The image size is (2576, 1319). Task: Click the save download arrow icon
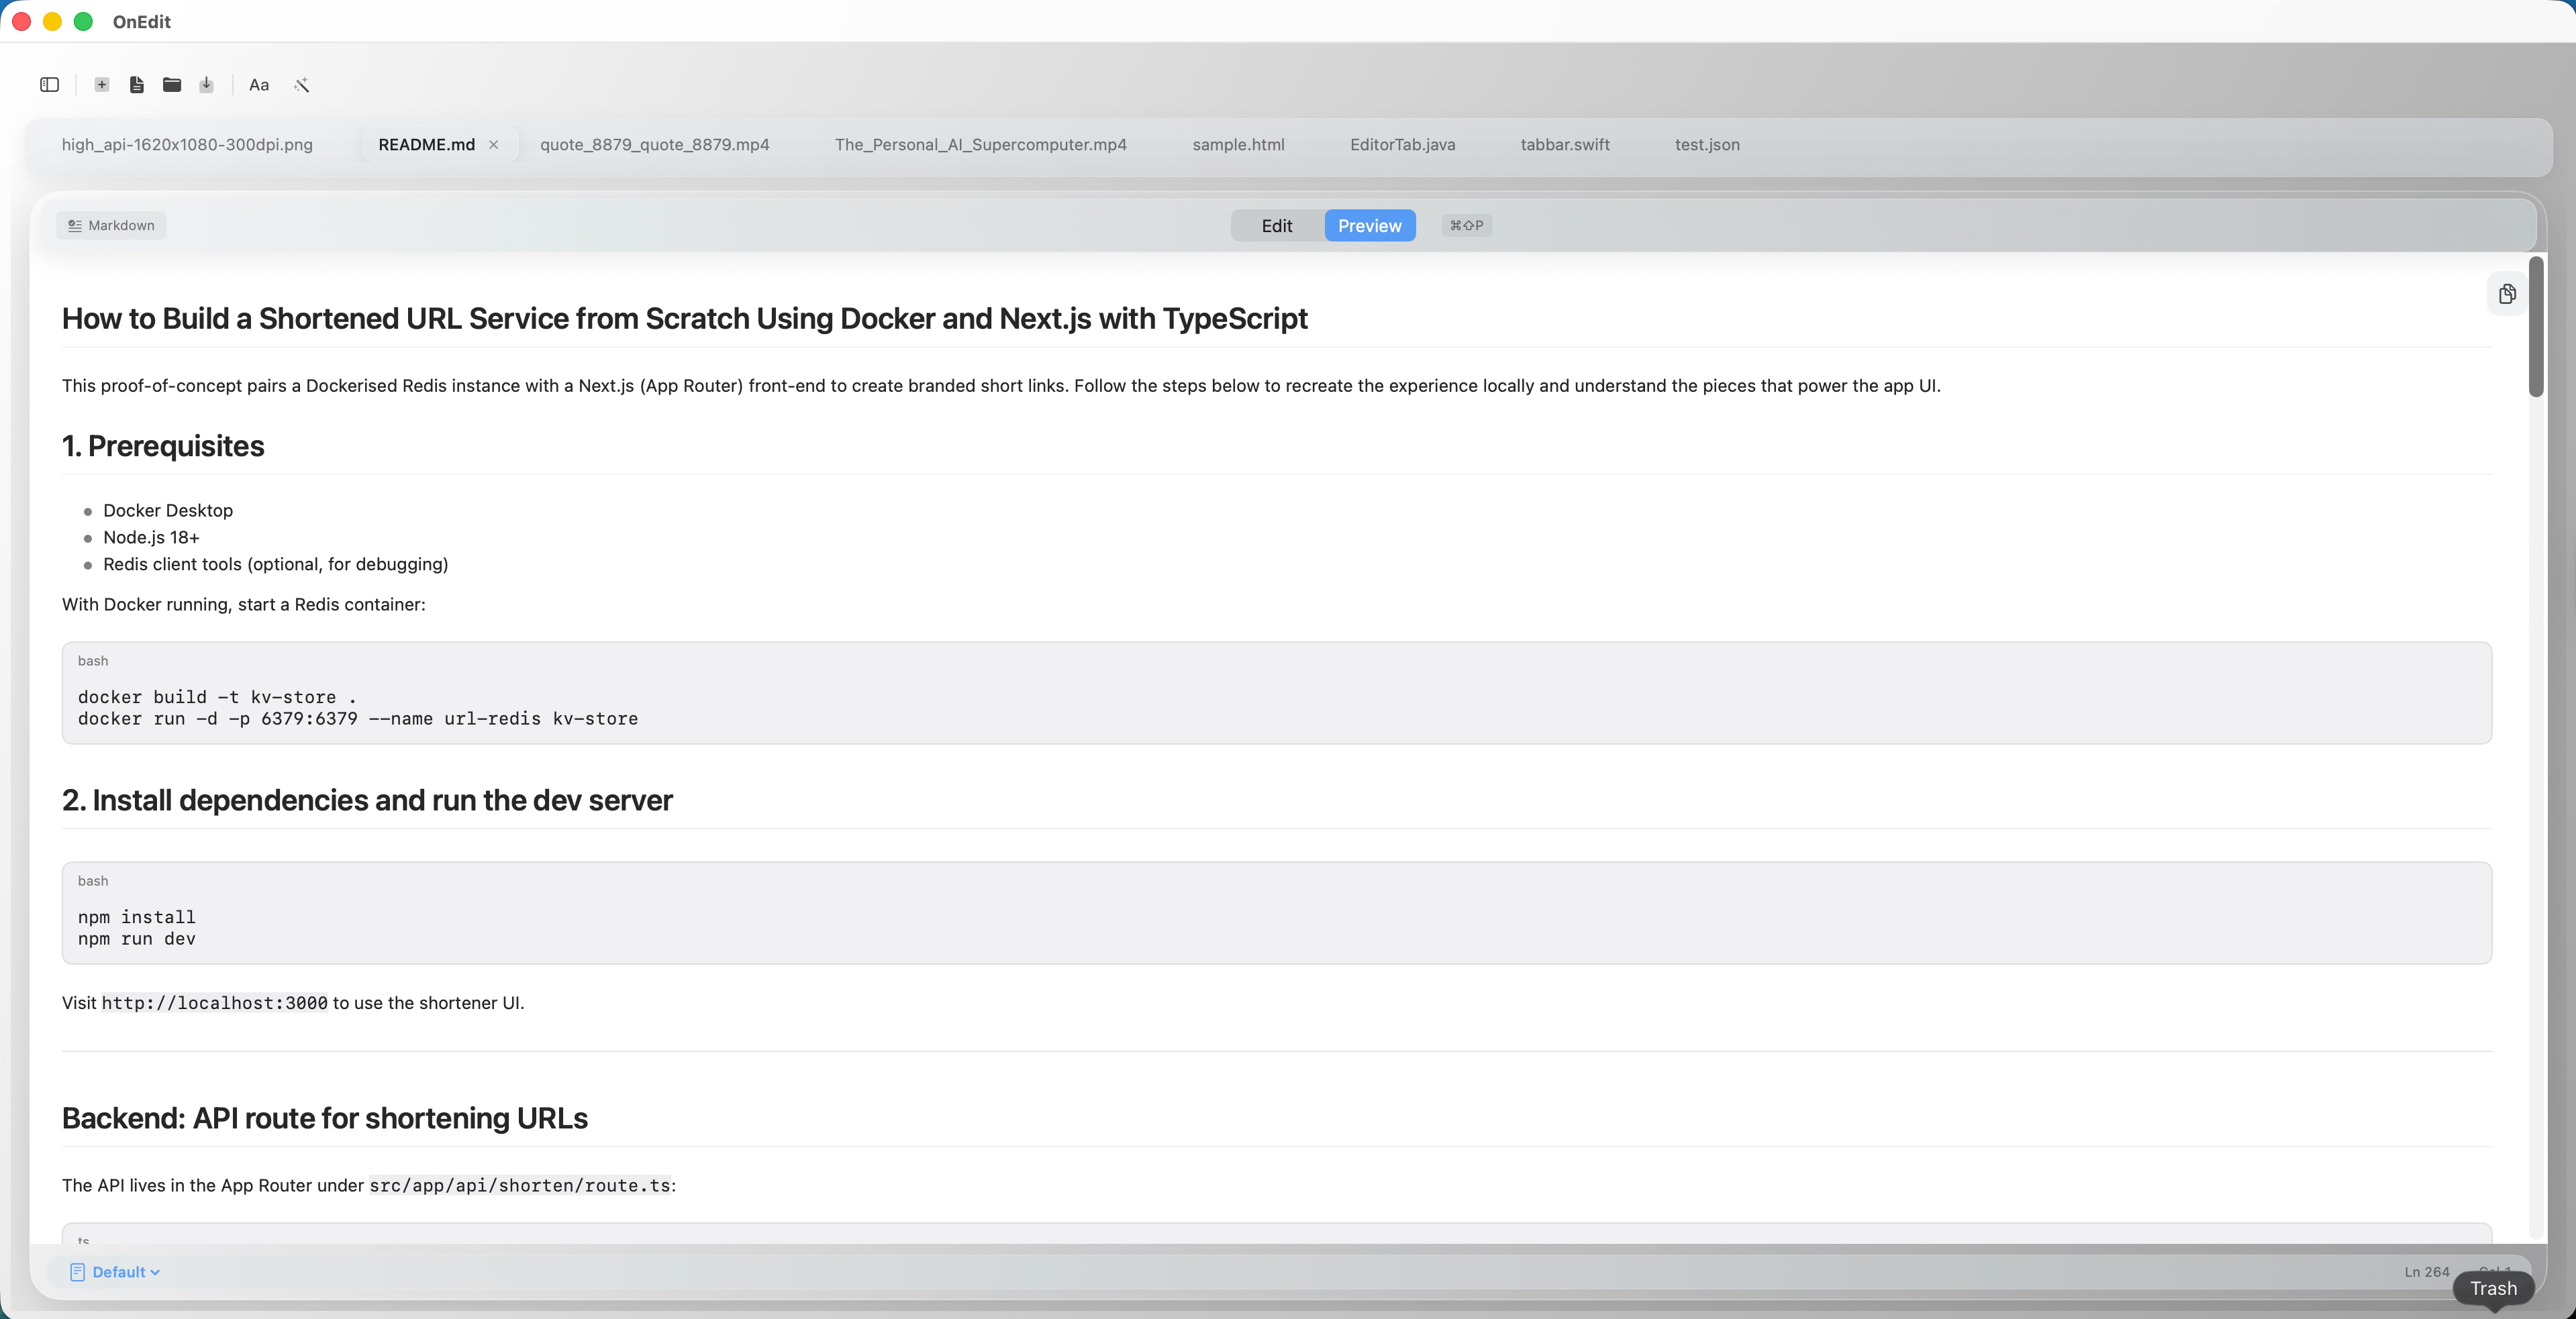click(206, 85)
